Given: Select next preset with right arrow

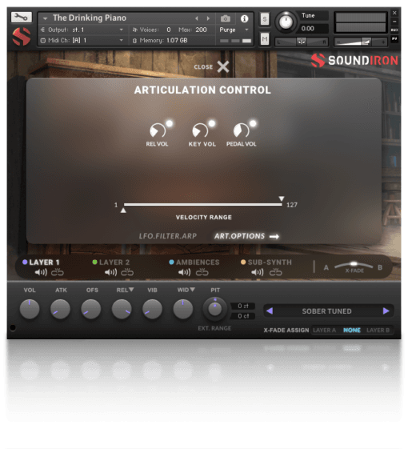Looking at the screenshot, I should pyautogui.click(x=386, y=311).
